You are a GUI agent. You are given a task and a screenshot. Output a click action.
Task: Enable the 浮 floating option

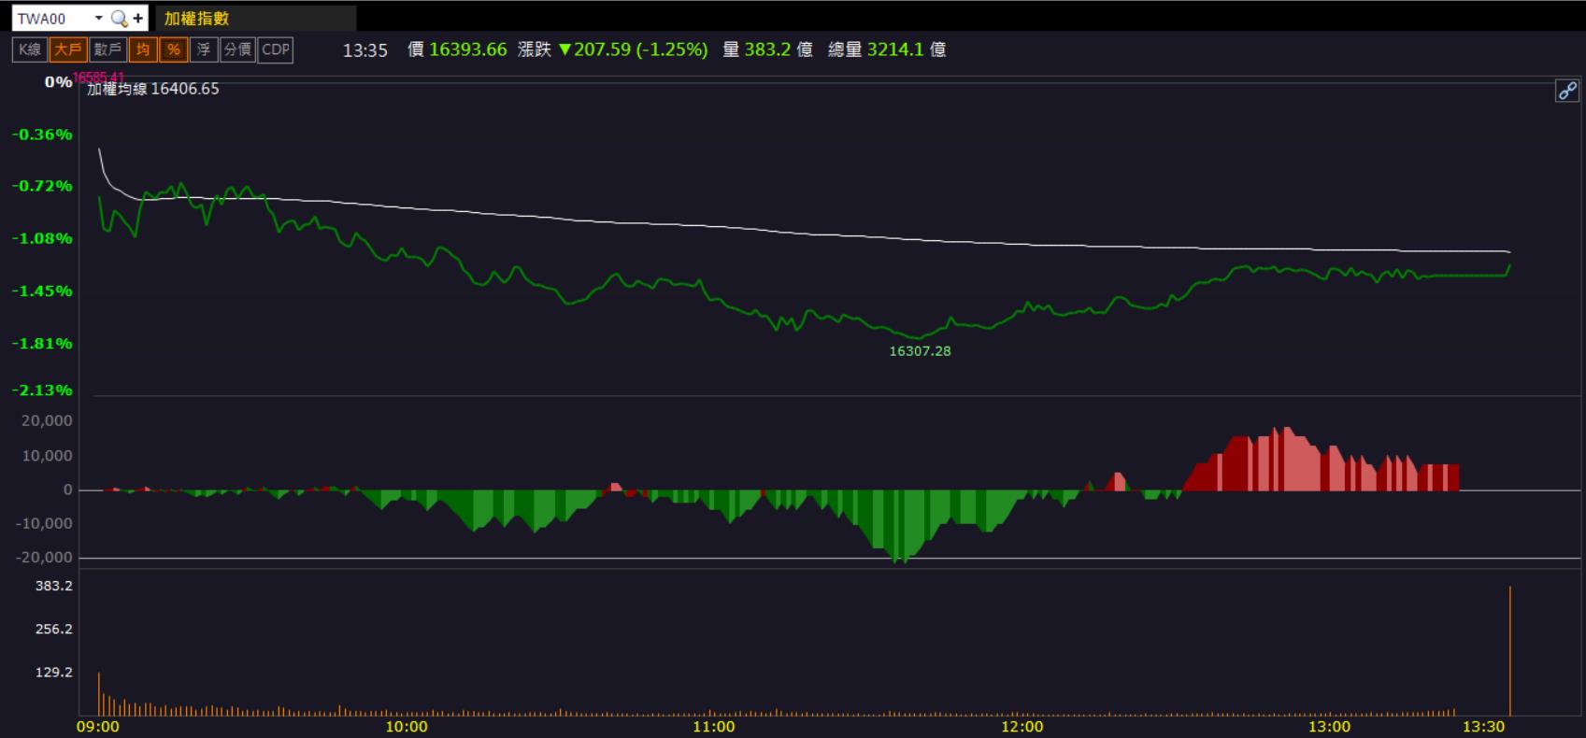pyautogui.click(x=204, y=50)
